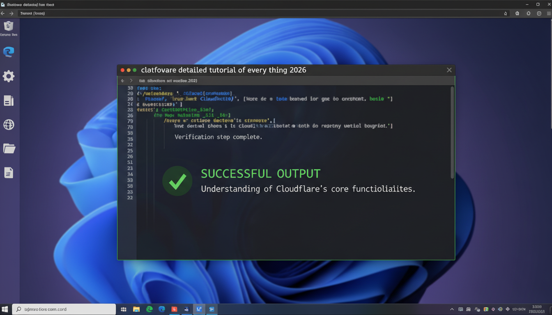Viewport: 552px width, 315px height.
Task: Click the bookmark icon inside the address bar
Action: click(506, 14)
